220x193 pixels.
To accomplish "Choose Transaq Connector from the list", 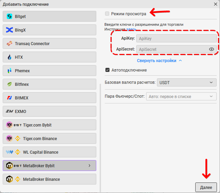I will pos(49,43).
